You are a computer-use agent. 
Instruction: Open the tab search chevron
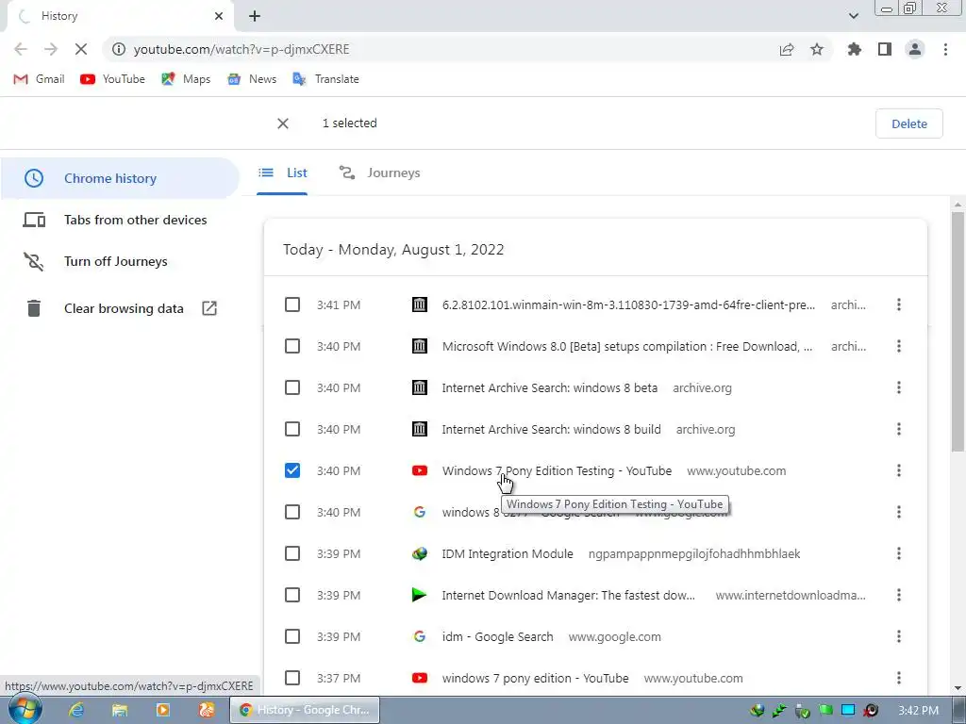click(x=853, y=16)
